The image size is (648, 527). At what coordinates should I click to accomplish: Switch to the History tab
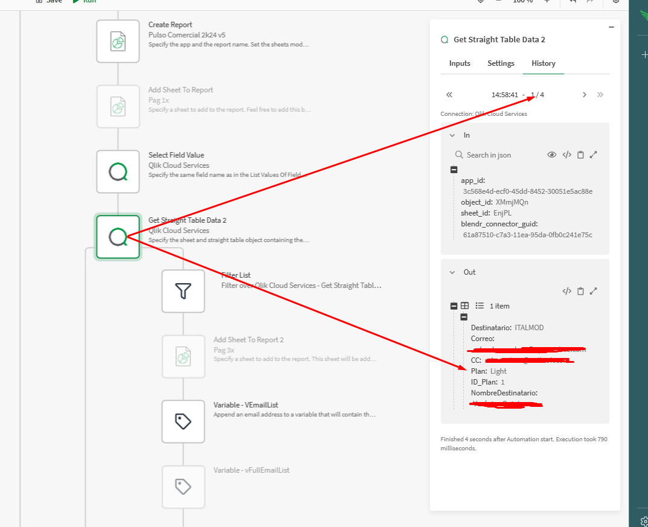pos(543,63)
